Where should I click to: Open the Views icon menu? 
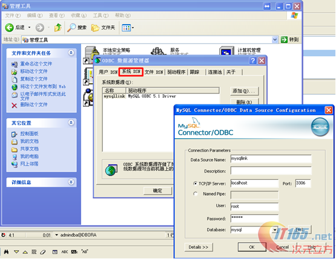click(128, 28)
